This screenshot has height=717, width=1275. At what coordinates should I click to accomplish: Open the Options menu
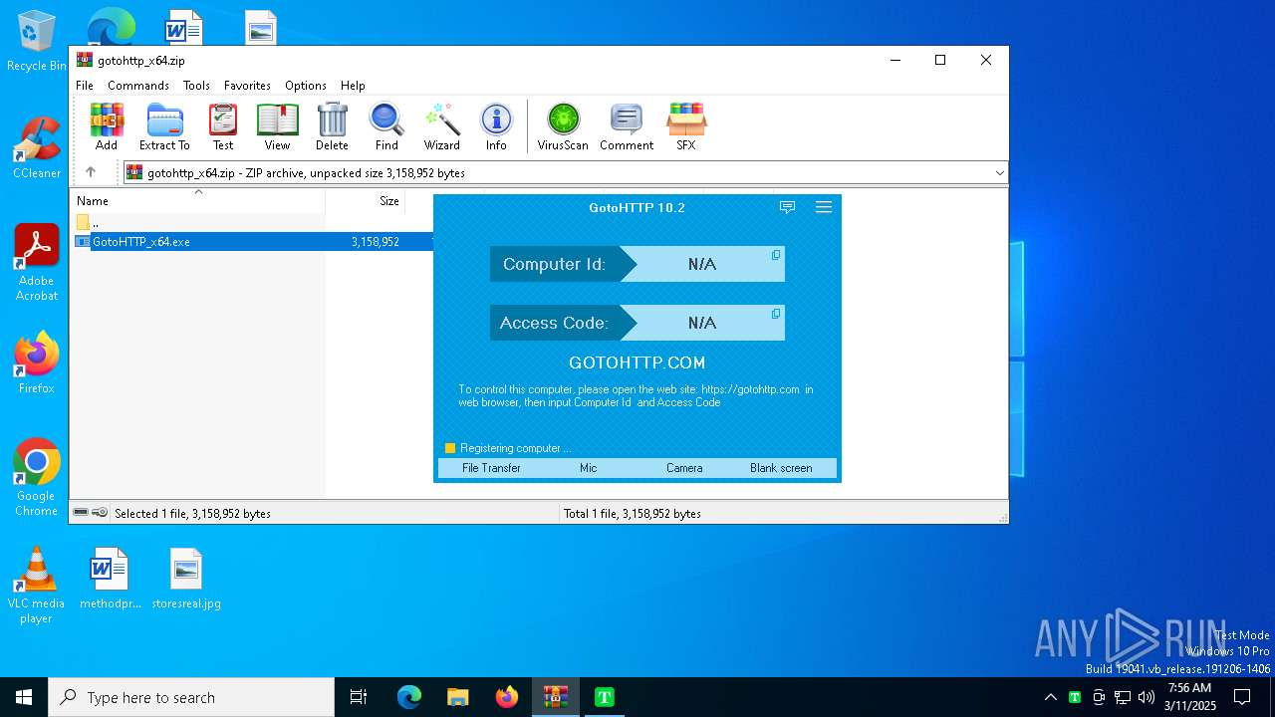pyautogui.click(x=306, y=86)
